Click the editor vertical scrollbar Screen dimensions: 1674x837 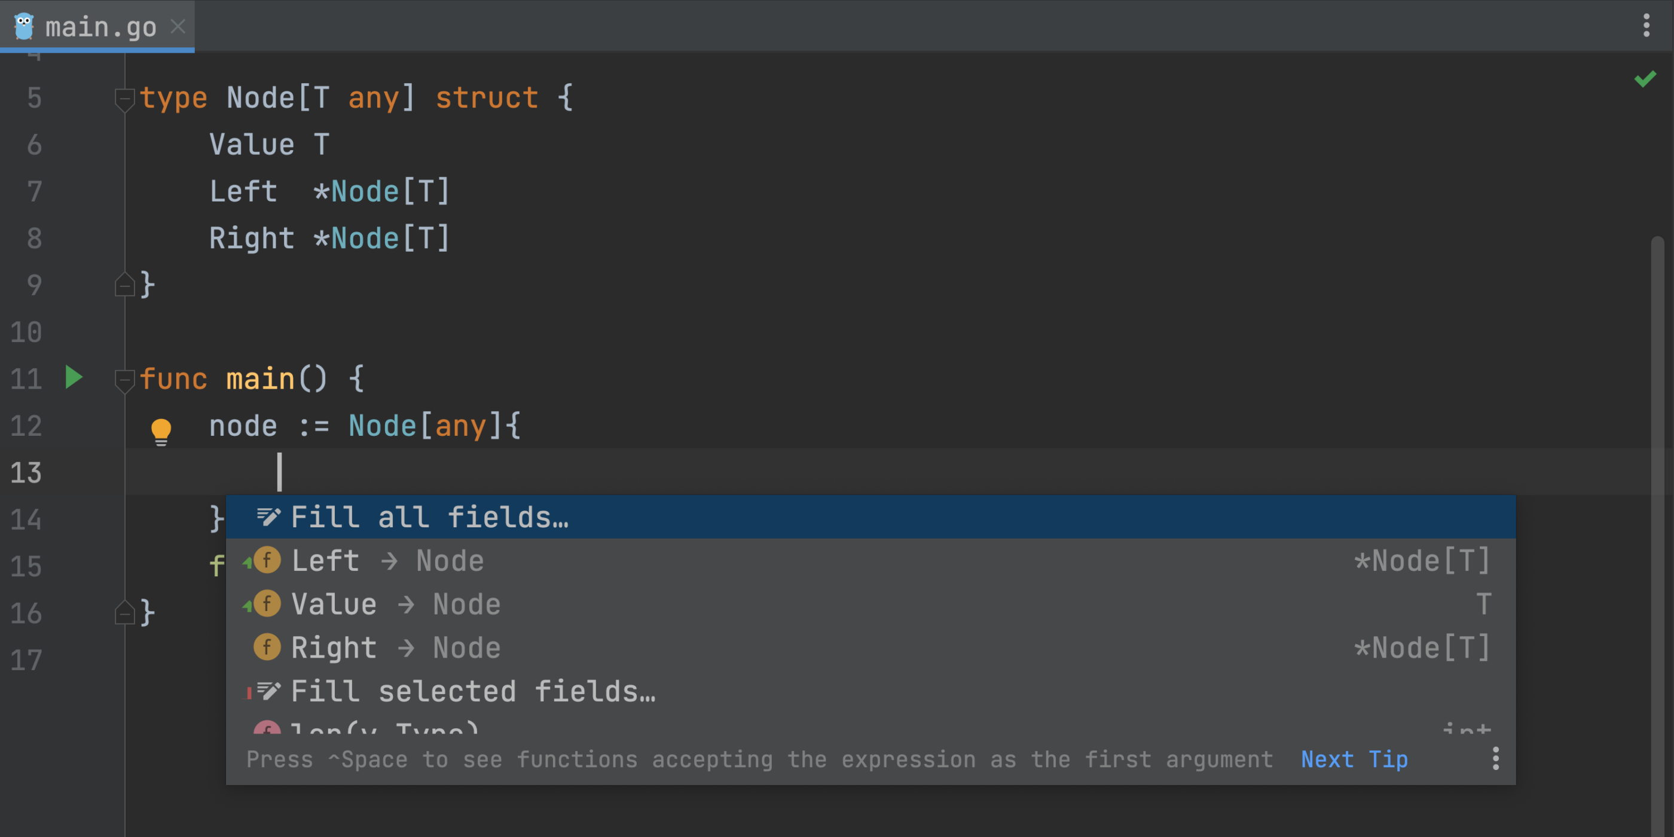[x=1658, y=533]
